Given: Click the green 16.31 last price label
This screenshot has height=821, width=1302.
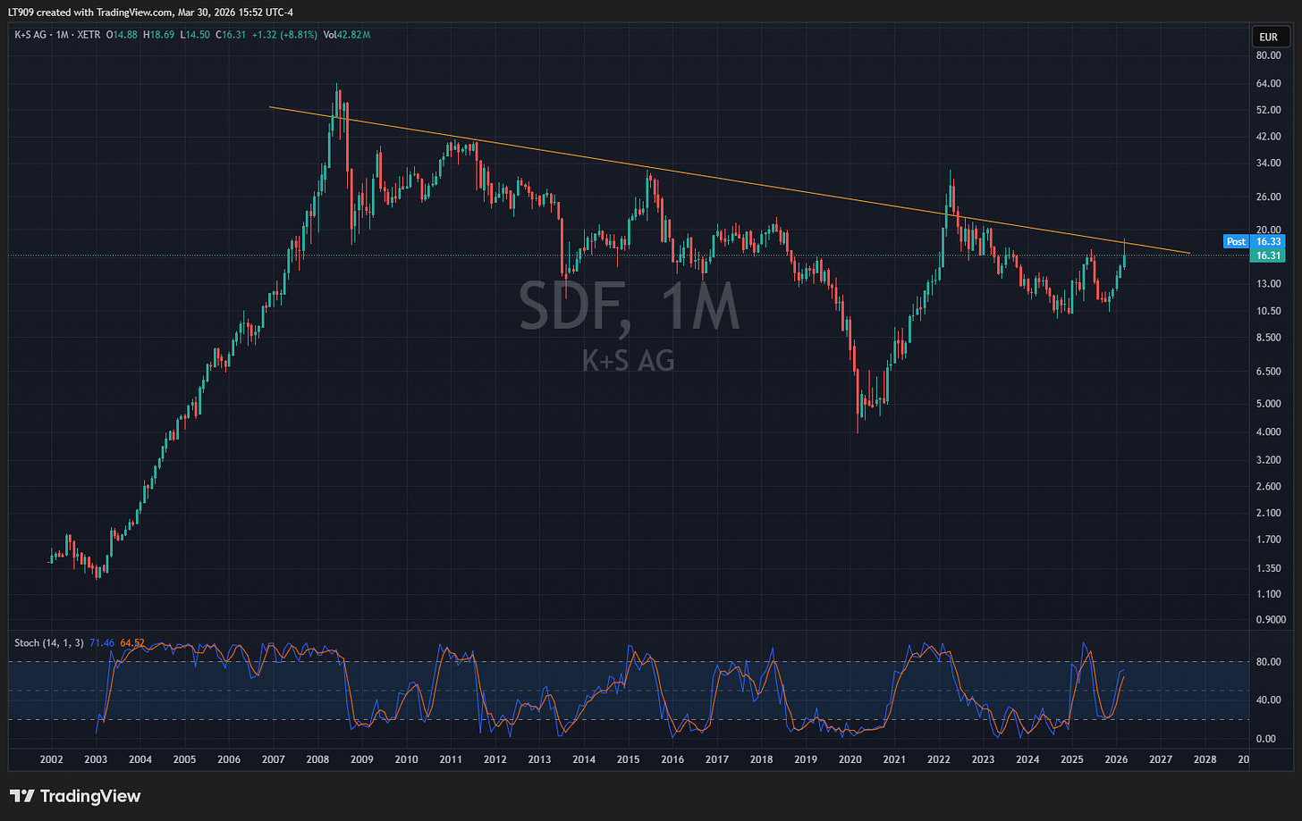Looking at the screenshot, I should [1268, 256].
